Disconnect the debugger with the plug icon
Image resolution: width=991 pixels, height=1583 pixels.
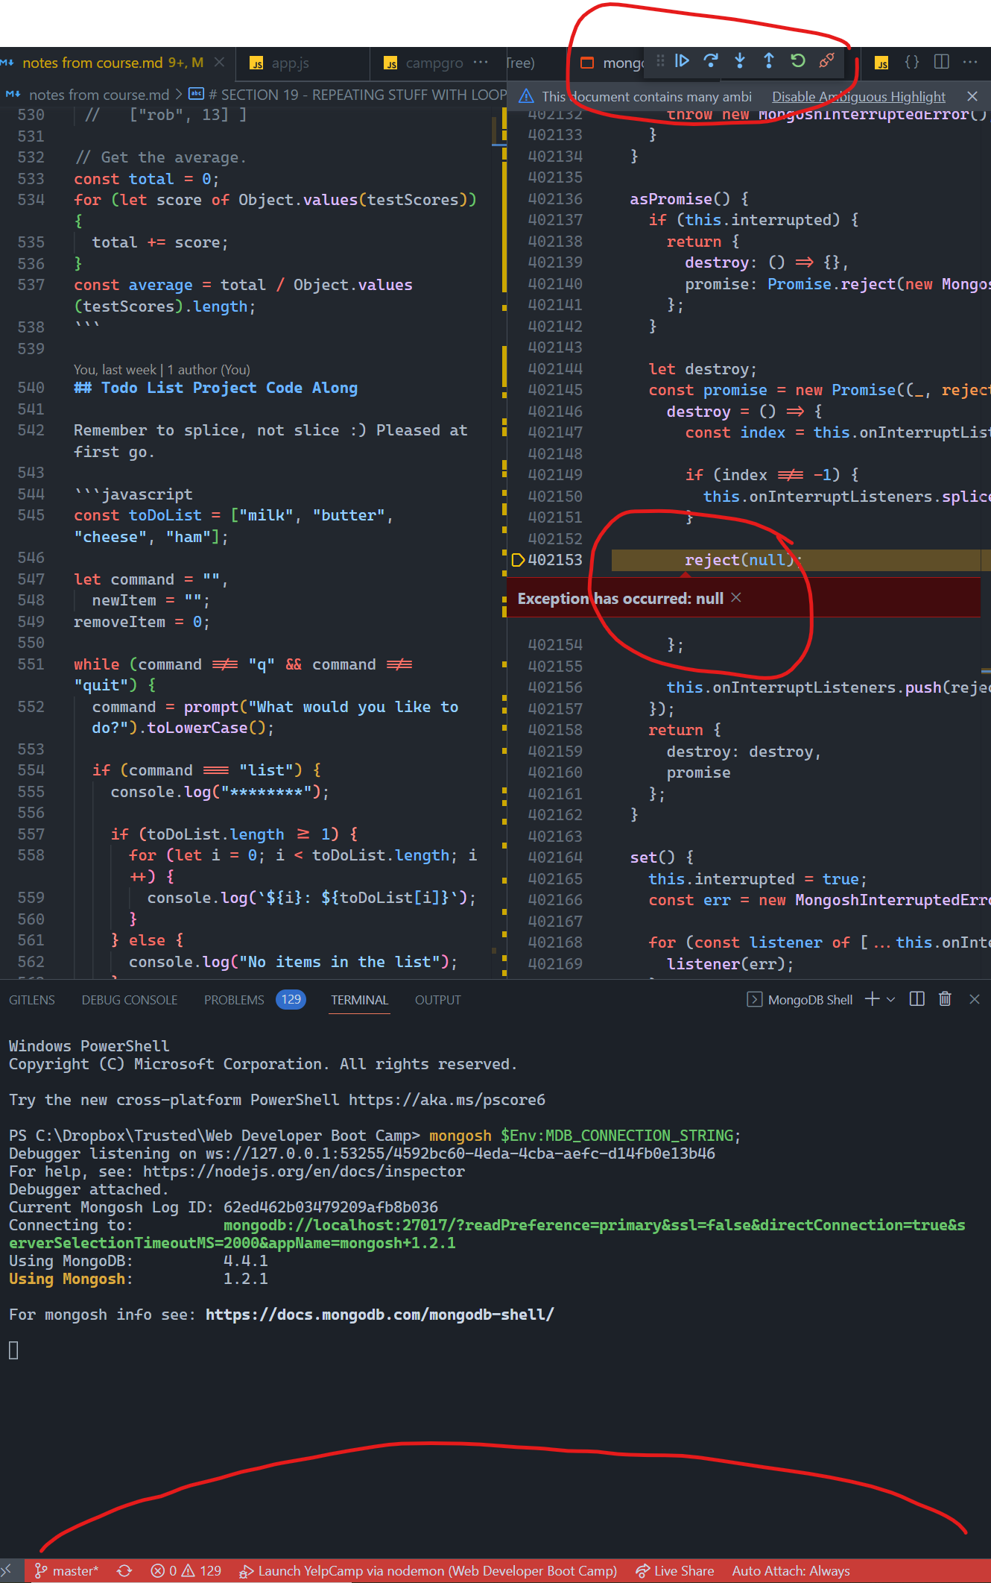826,61
